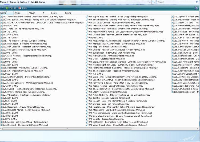Select 074. Visior & Dark Moon file
This screenshot has height=142, width=200.
click(x=116, y=125)
